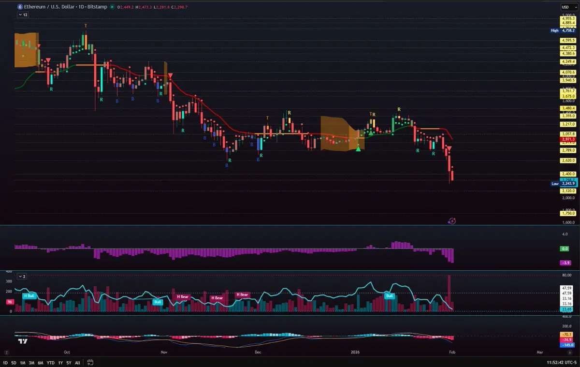
Task: Click the red 96 label on volume pane
Action: (9, 302)
